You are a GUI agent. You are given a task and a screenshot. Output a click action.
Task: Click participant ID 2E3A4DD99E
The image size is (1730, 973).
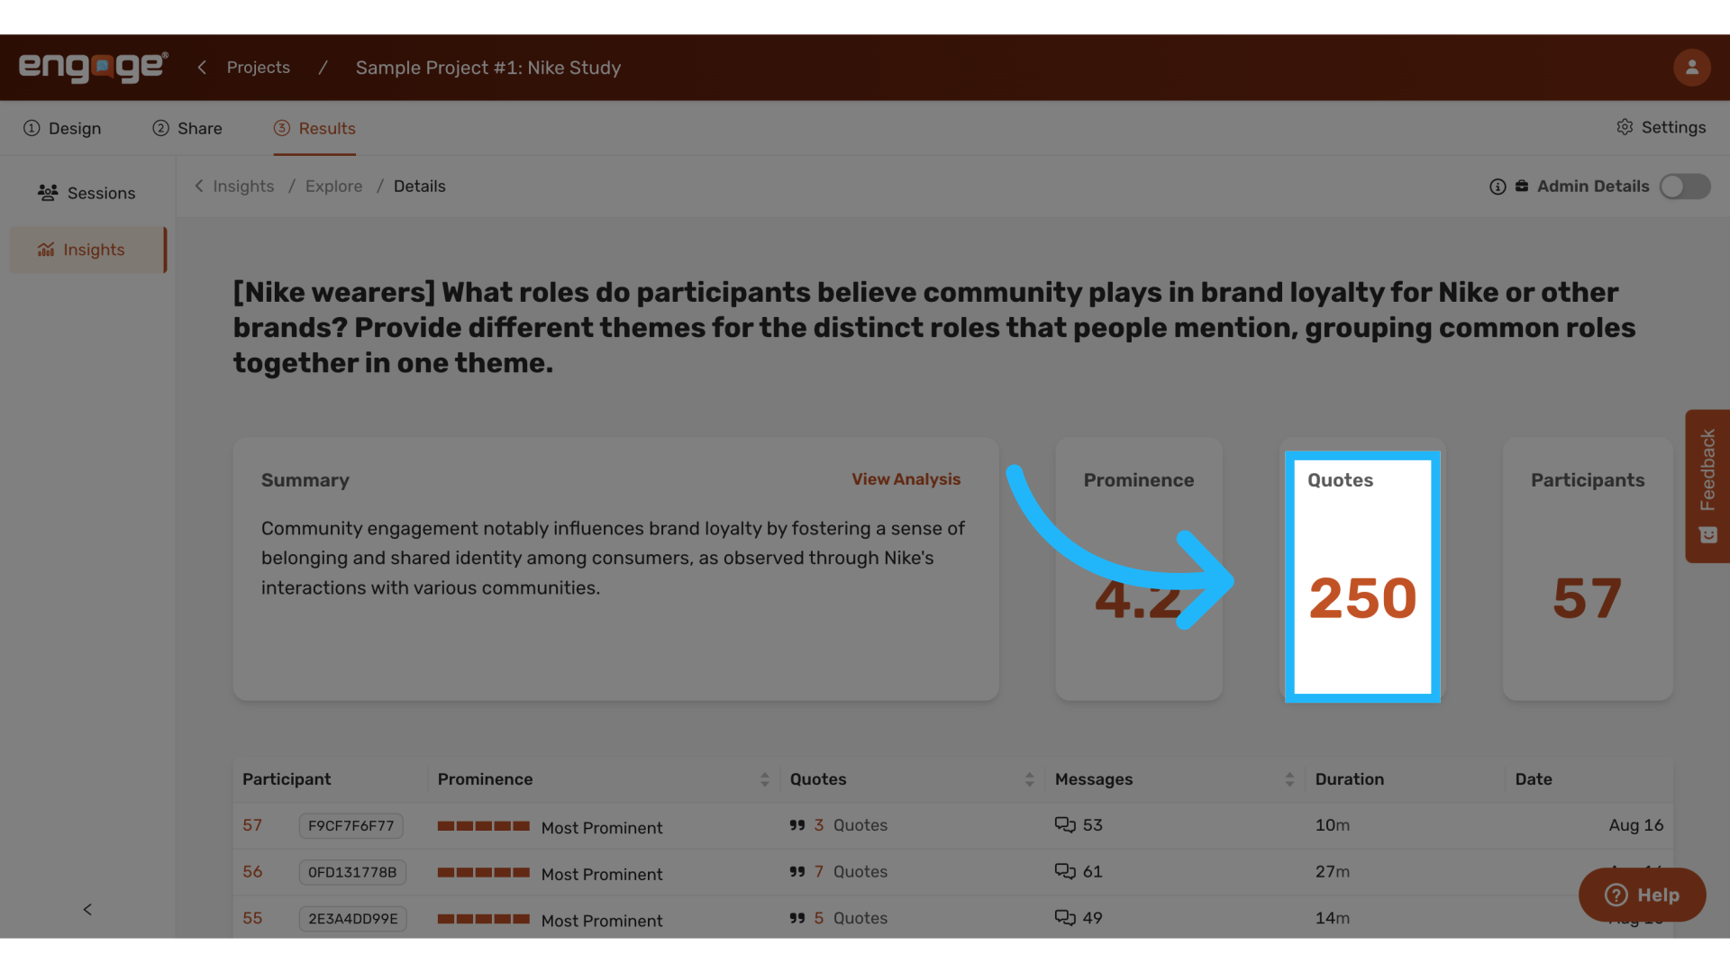353,918
